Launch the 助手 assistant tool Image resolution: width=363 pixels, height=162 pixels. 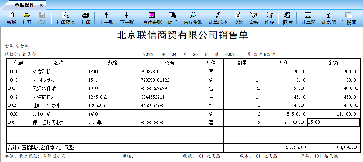point(172,18)
